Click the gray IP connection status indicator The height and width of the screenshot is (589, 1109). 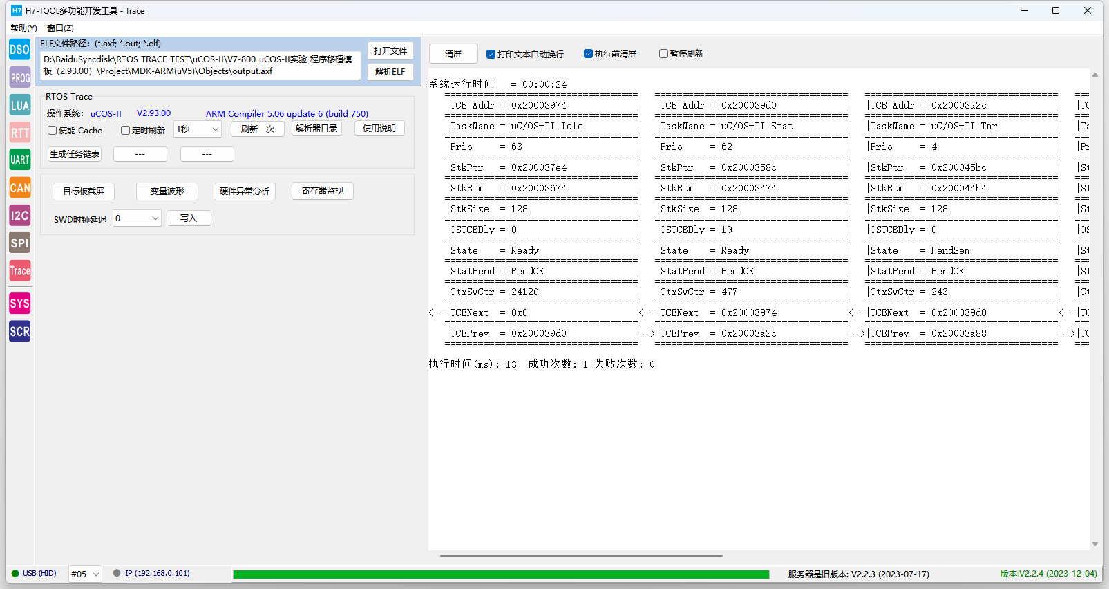pos(117,573)
